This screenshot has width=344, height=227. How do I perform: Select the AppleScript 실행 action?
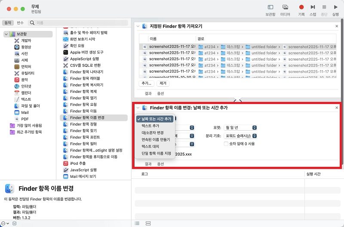81,59
